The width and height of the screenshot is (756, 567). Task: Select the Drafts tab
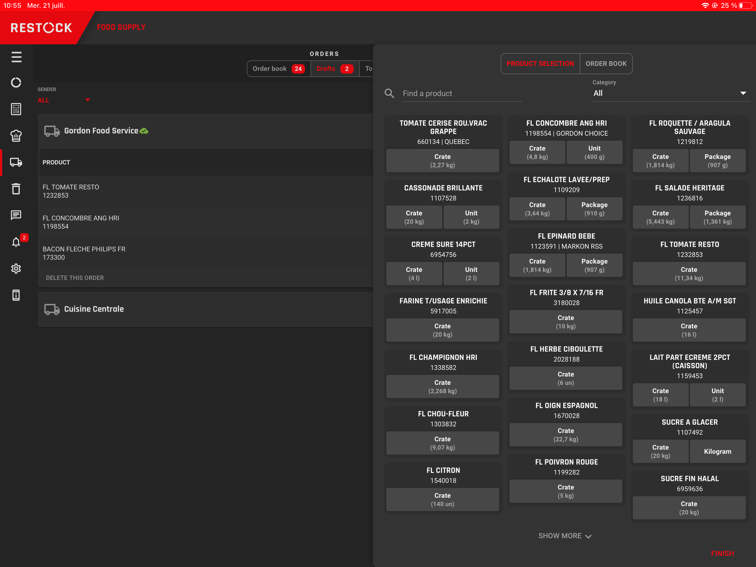[335, 69]
